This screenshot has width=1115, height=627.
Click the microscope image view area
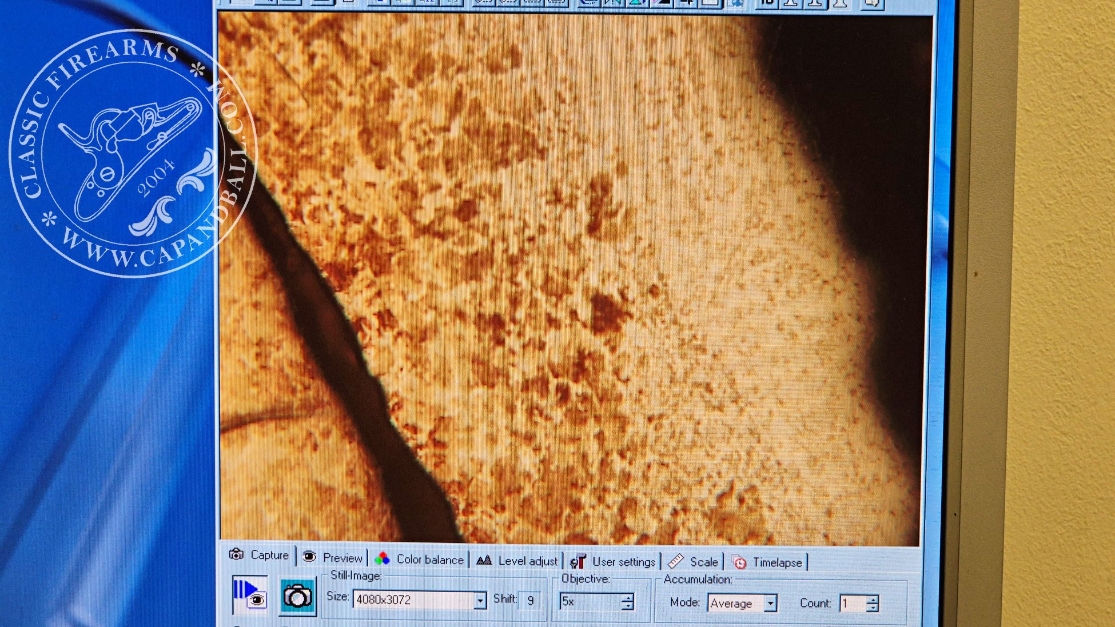(572, 274)
